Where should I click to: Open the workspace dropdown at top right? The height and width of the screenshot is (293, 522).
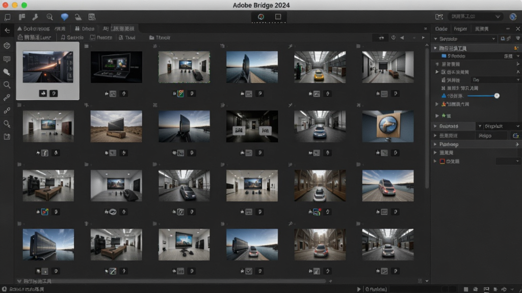tap(476, 17)
